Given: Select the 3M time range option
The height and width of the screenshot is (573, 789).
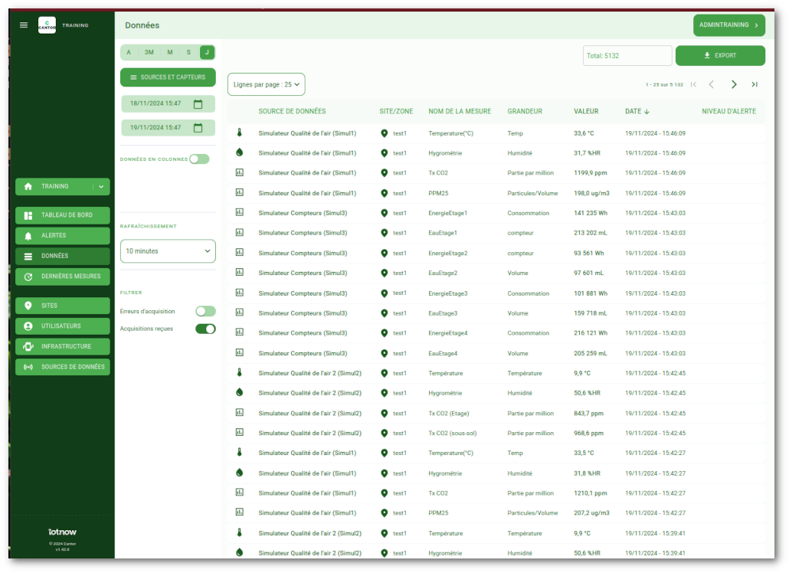Looking at the screenshot, I should click(149, 52).
